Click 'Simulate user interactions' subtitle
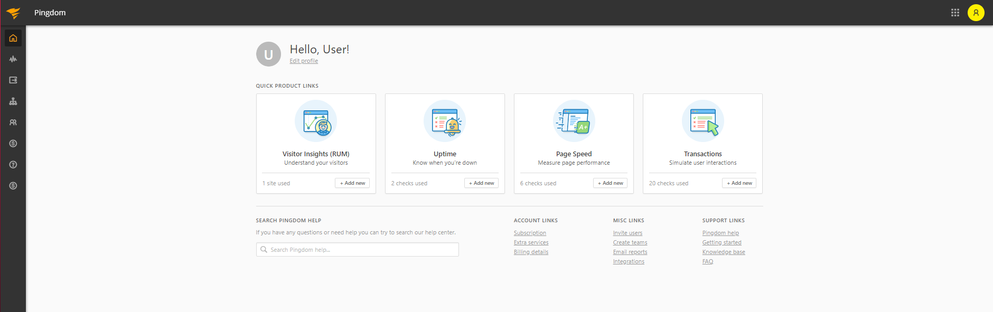 coord(702,163)
